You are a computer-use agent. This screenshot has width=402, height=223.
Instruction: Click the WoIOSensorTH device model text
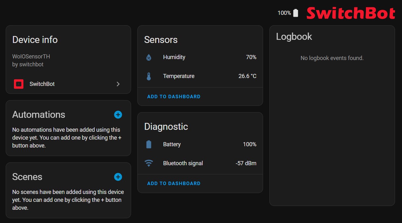[31, 57]
